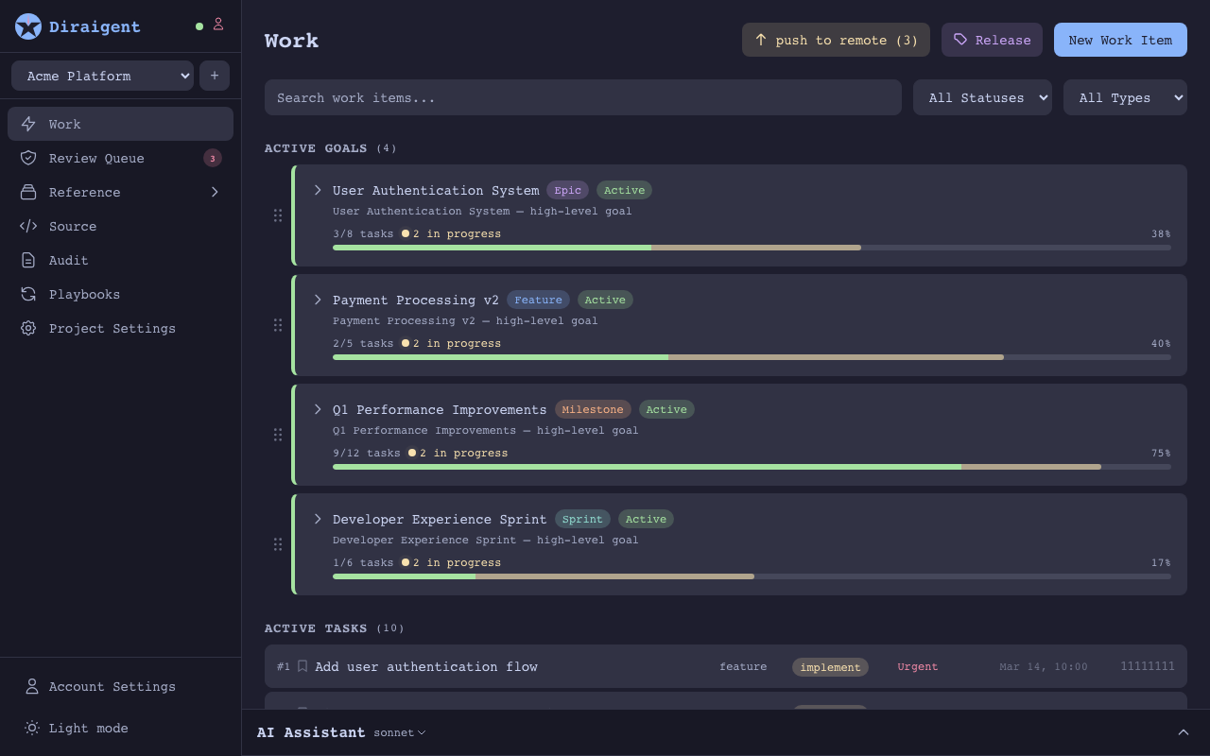Click drag handle for Q1 Performance Improvements
Image resolution: width=1210 pixels, height=756 pixels.
click(278, 435)
